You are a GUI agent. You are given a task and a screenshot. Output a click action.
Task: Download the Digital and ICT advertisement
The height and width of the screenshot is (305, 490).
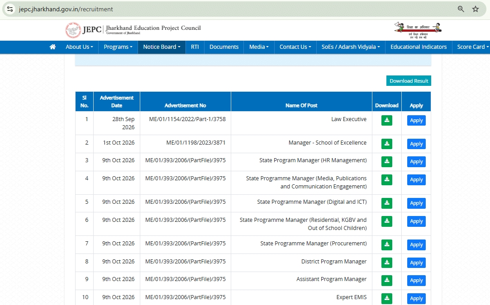pyautogui.click(x=386, y=203)
